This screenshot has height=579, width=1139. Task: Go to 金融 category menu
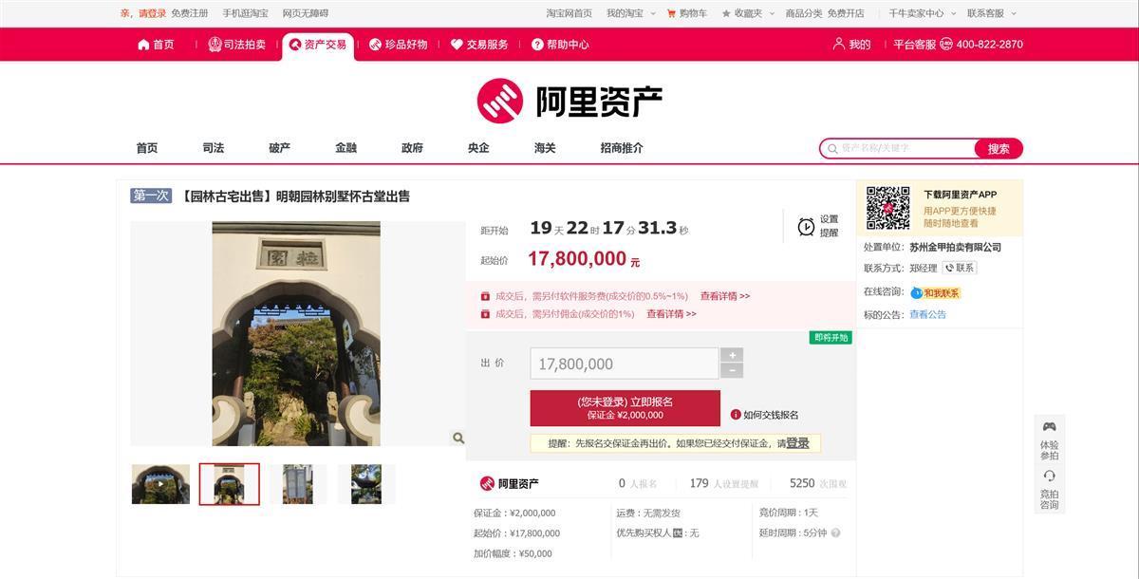(346, 148)
